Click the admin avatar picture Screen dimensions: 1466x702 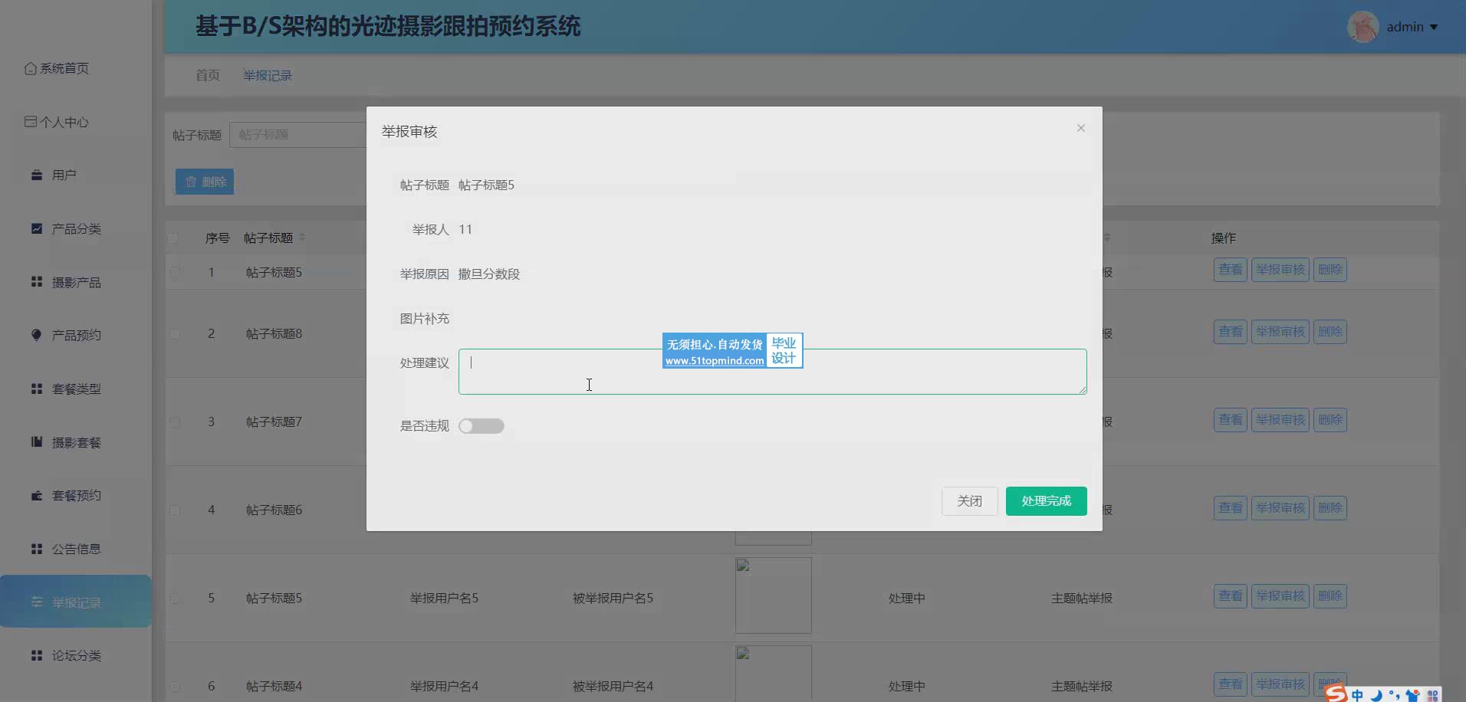[1362, 27]
